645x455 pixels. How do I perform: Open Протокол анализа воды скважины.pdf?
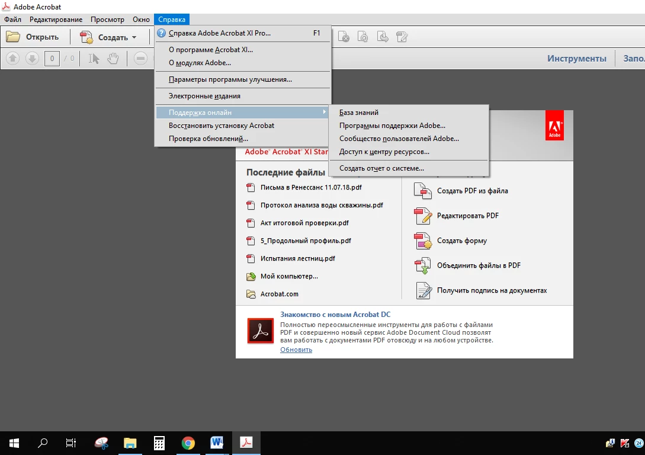click(x=322, y=206)
